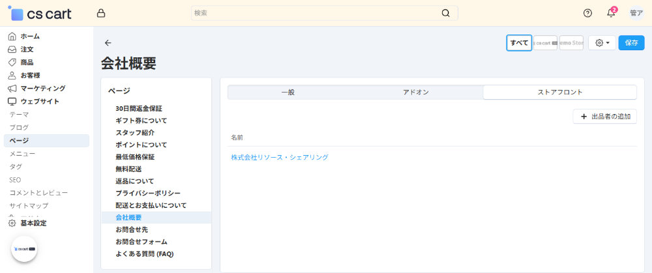This screenshot has width=652, height=273.
Task: Click the 保存 save button
Action: (631, 43)
